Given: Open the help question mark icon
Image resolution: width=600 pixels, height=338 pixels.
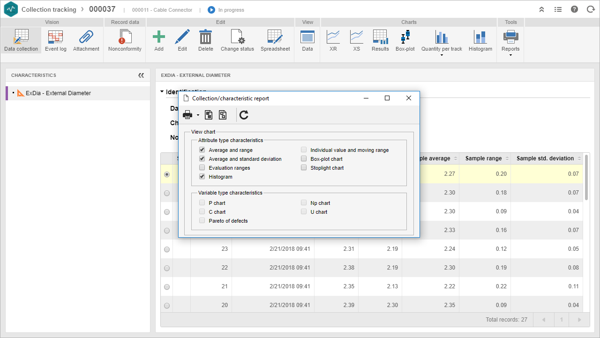Looking at the screenshot, I should pos(574,9).
